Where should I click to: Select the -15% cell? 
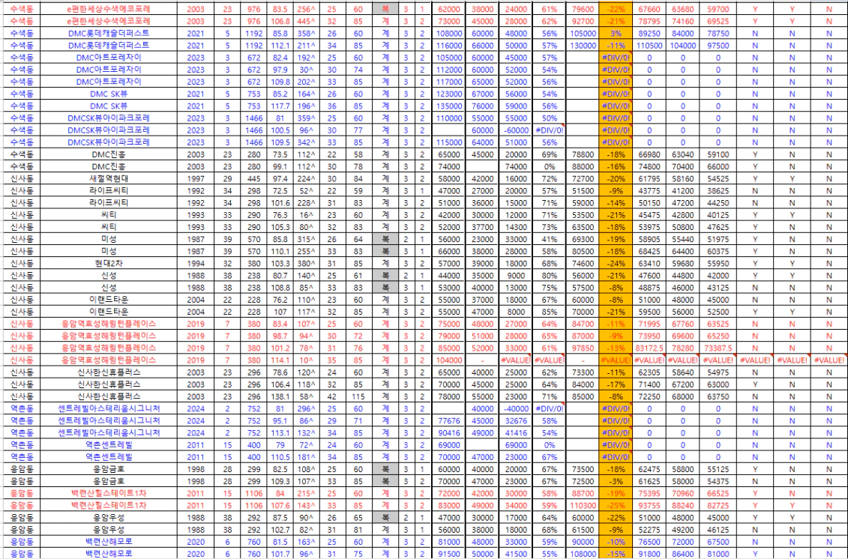pos(616,555)
